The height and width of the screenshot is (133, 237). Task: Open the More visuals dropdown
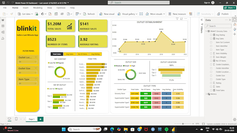click(x=155, y=14)
